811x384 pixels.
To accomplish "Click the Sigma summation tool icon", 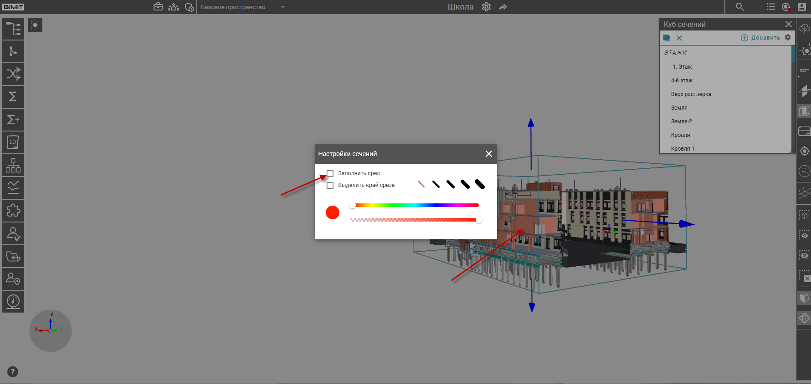I will (x=13, y=96).
